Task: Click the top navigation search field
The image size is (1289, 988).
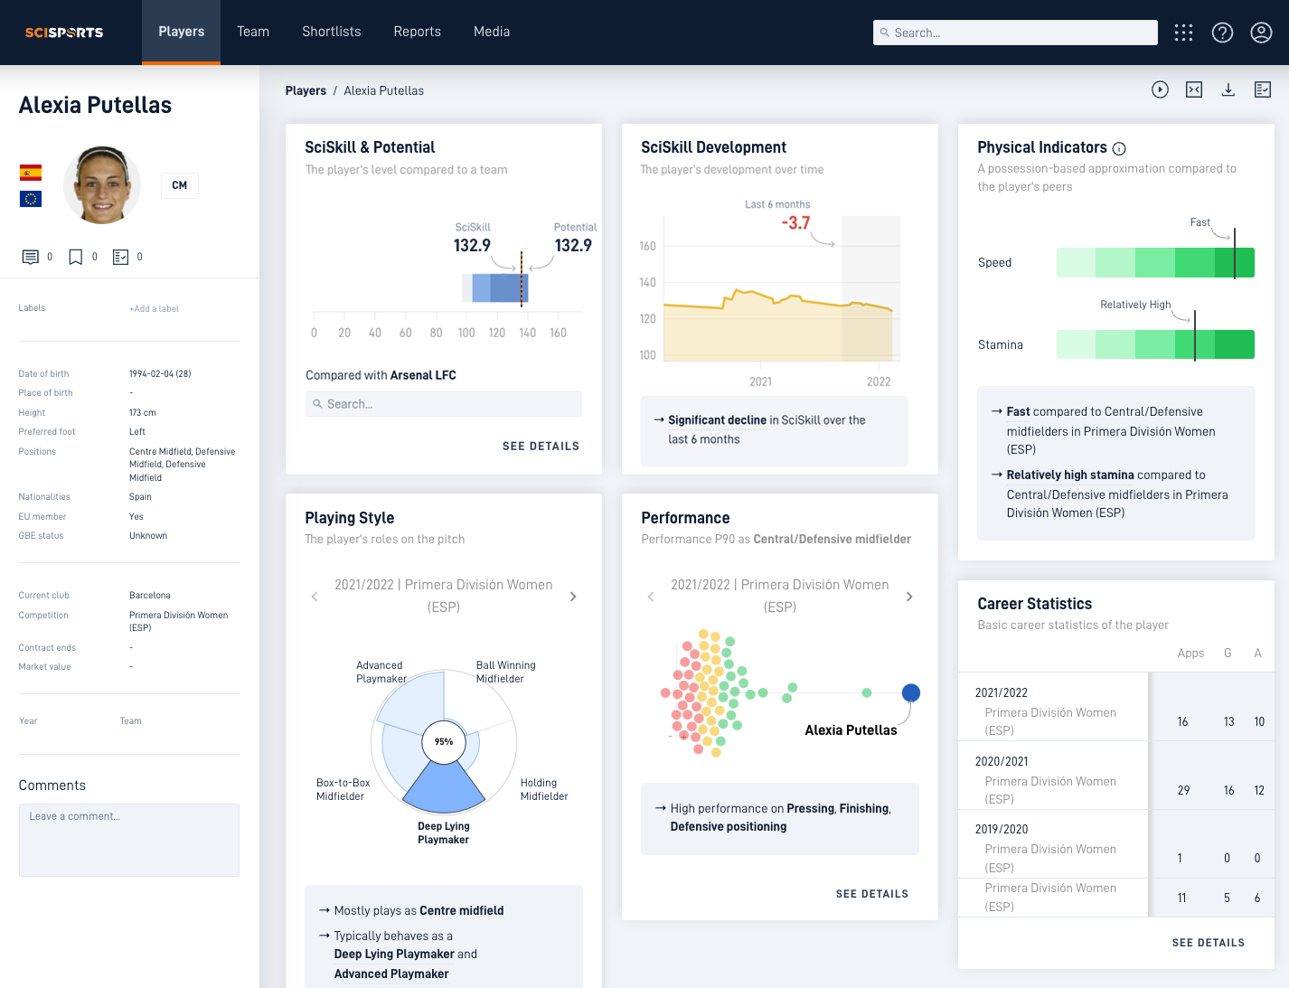Action: tap(1015, 33)
